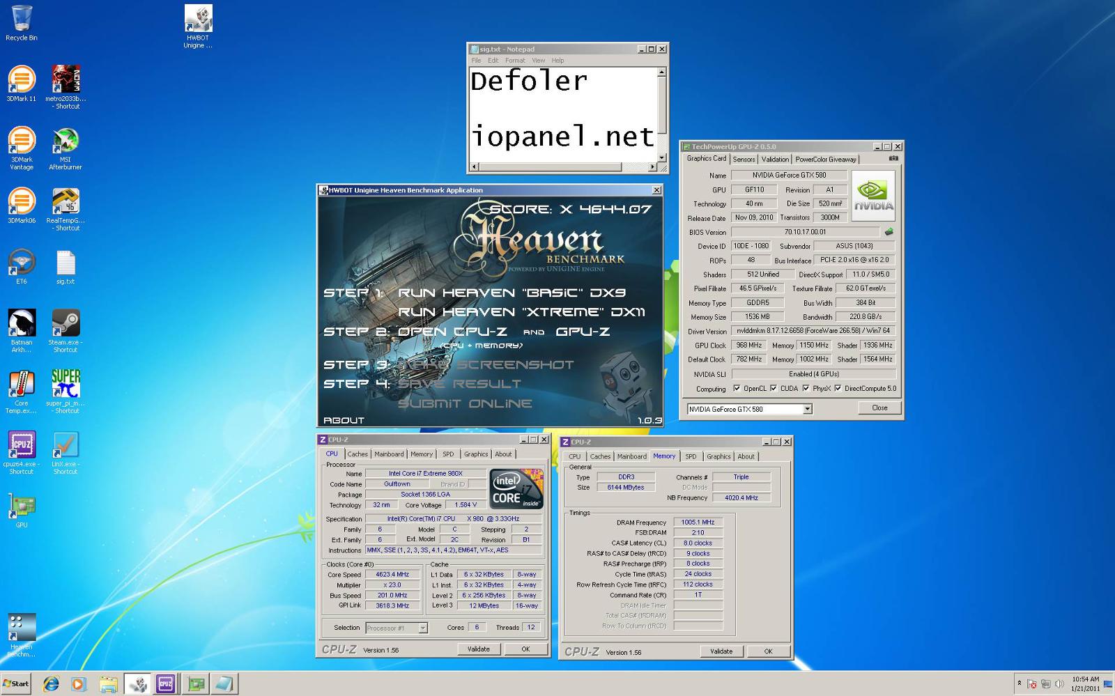This screenshot has height=696, width=1115.
Task: Open Notepad View menu
Action: pos(539,61)
